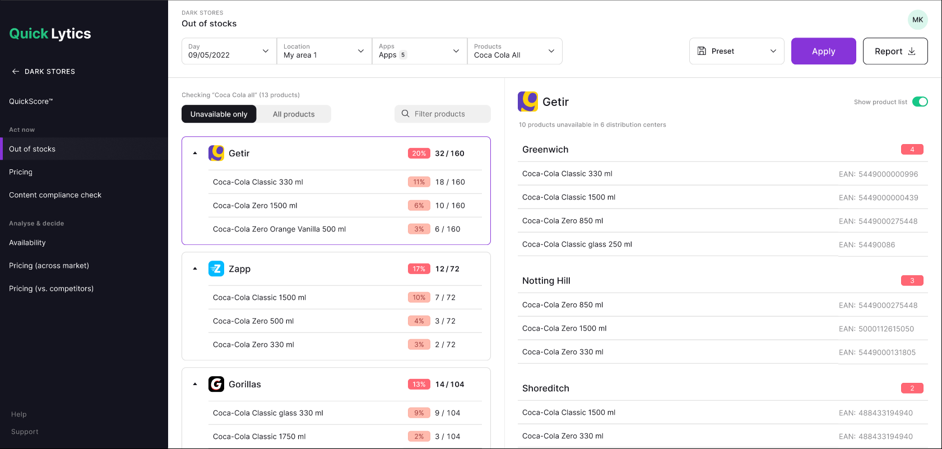Click the Filter products search field

point(443,114)
